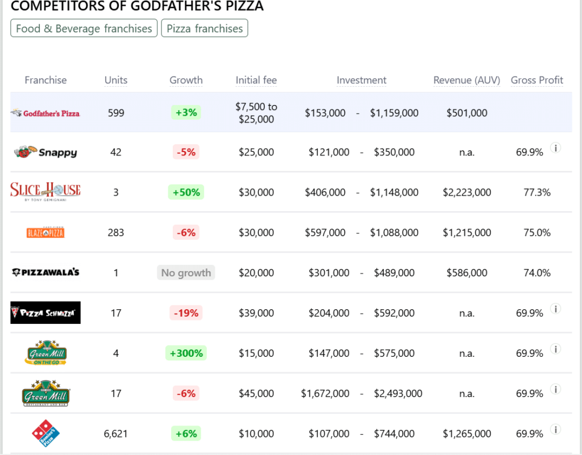The image size is (582, 455).
Task: Click the Initial fee column header
Action: pyautogui.click(x=256, y=80)
